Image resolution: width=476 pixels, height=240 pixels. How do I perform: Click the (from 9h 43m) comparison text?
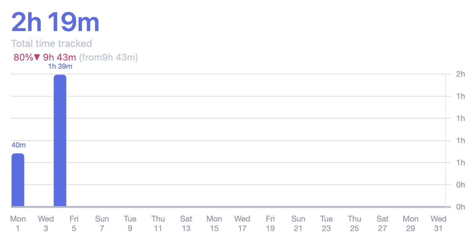pos(108,58)
